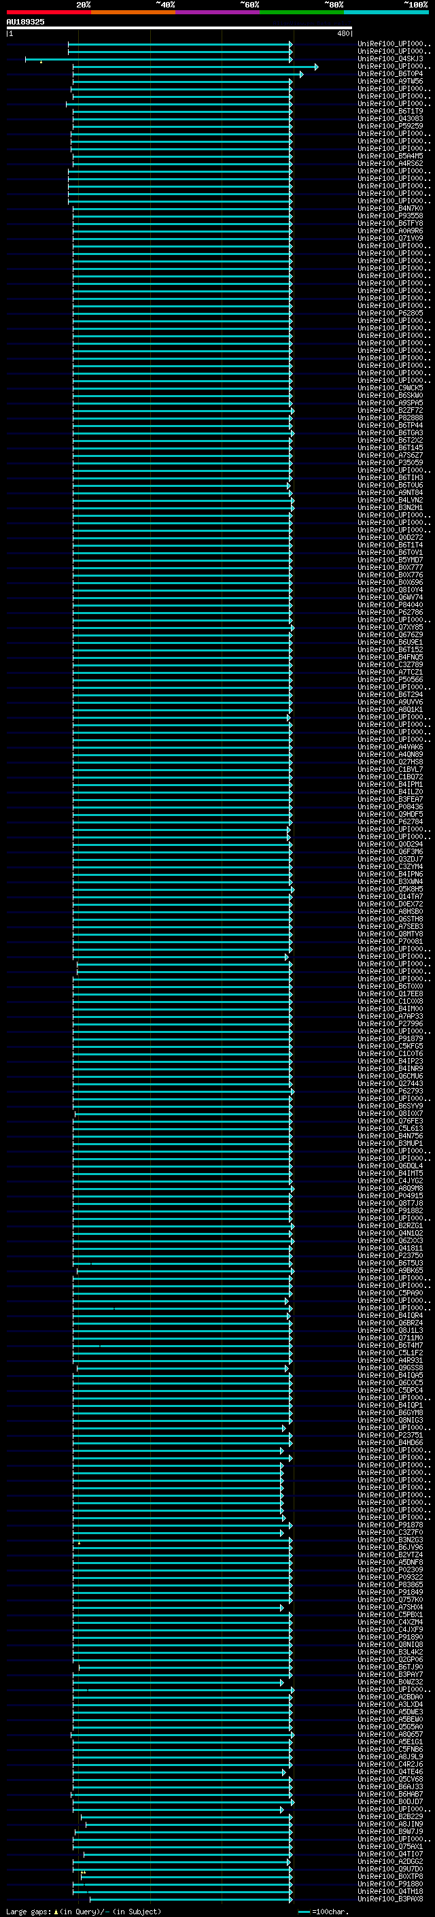Click the orange ~40% identity color band

(133, 12)
